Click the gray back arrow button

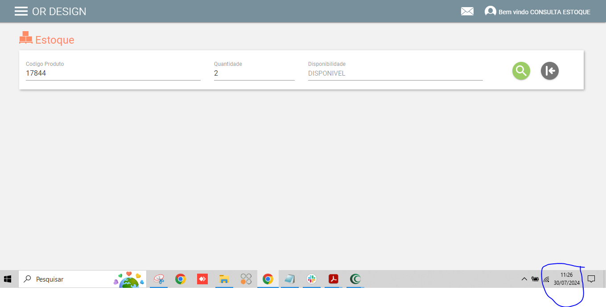549,71
